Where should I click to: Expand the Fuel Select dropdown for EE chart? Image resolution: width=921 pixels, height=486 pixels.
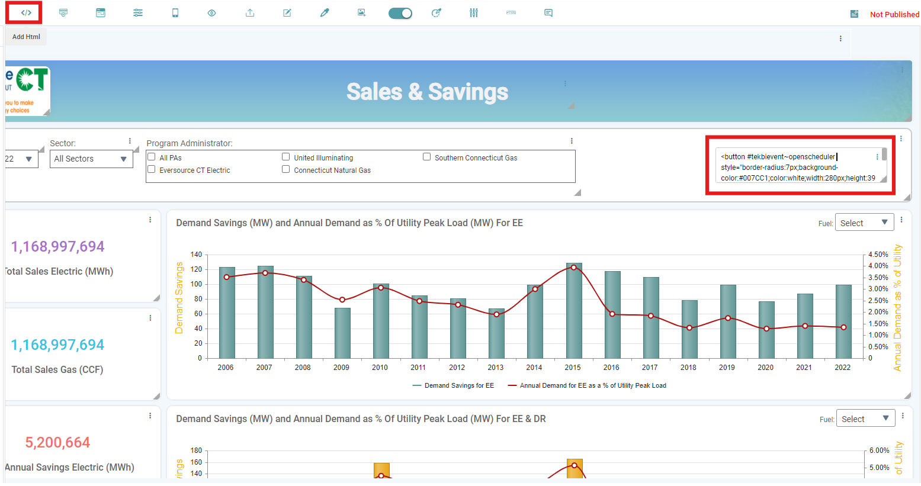(864, 223)
